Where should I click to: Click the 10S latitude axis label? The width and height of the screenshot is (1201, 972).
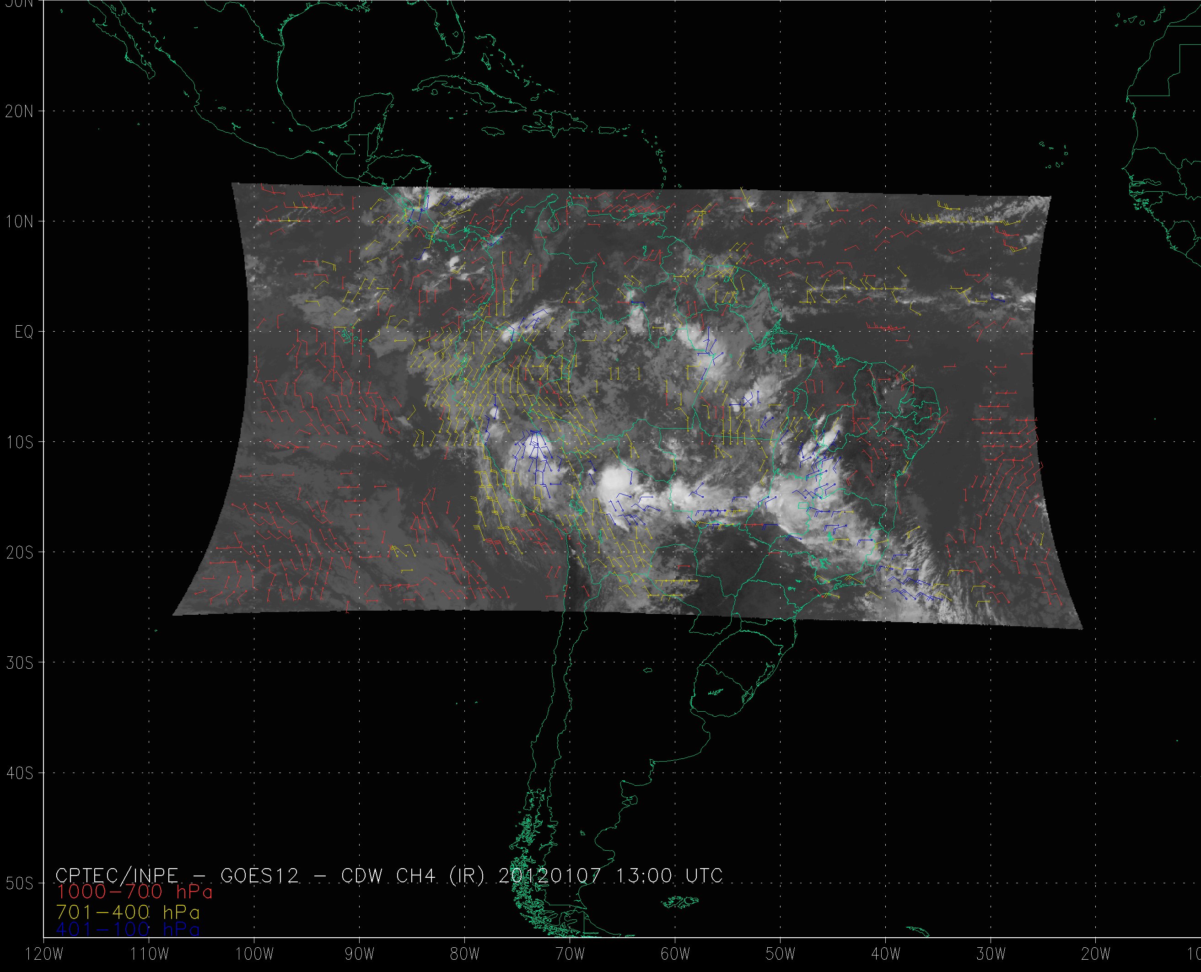[20, 442]
